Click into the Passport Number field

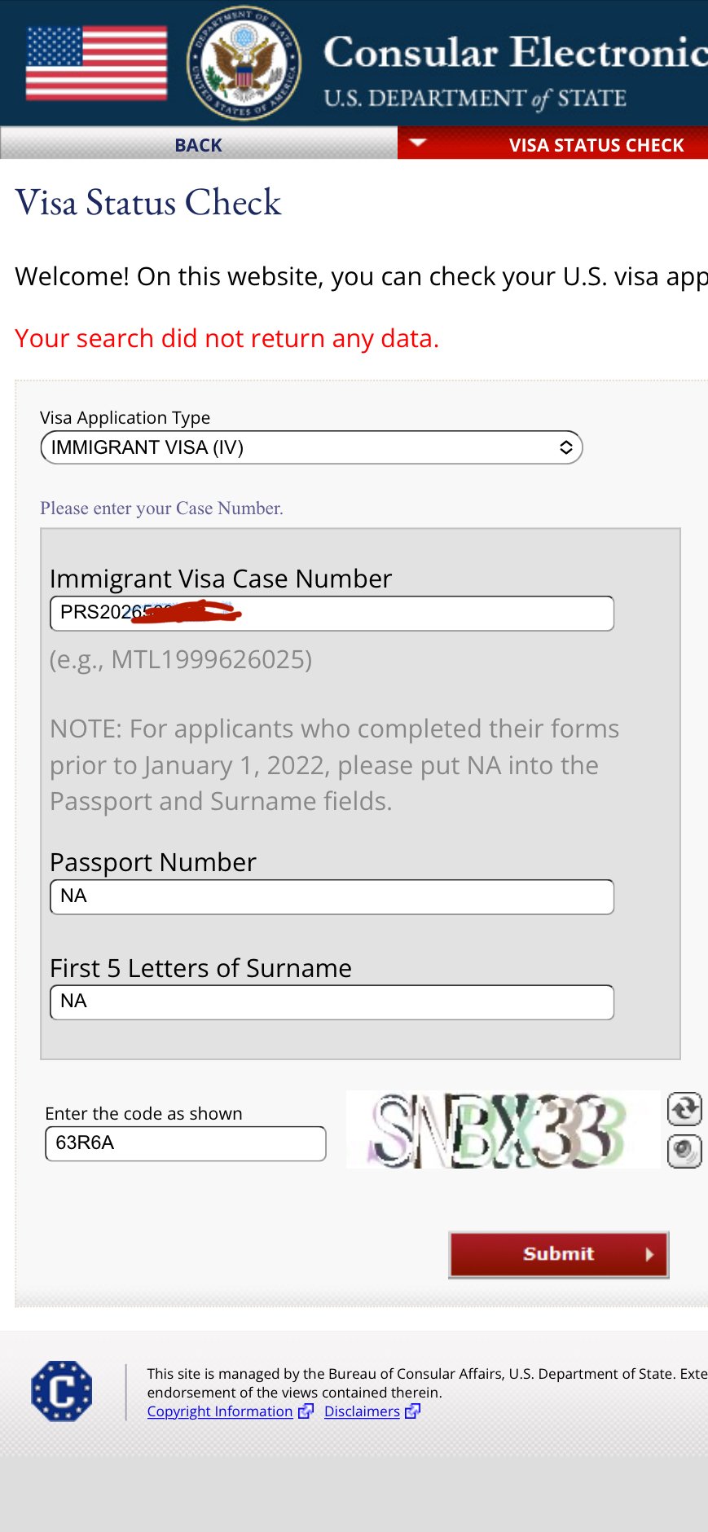[x=332, y=896]
